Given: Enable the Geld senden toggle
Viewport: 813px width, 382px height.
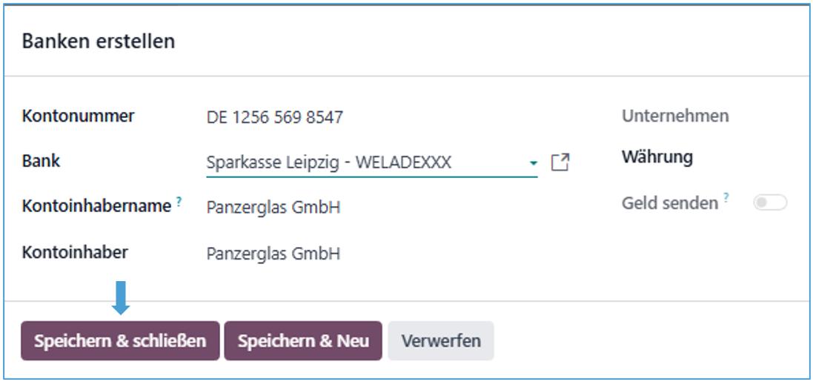Looking at the screenshot, I should (x=770, y=202).
